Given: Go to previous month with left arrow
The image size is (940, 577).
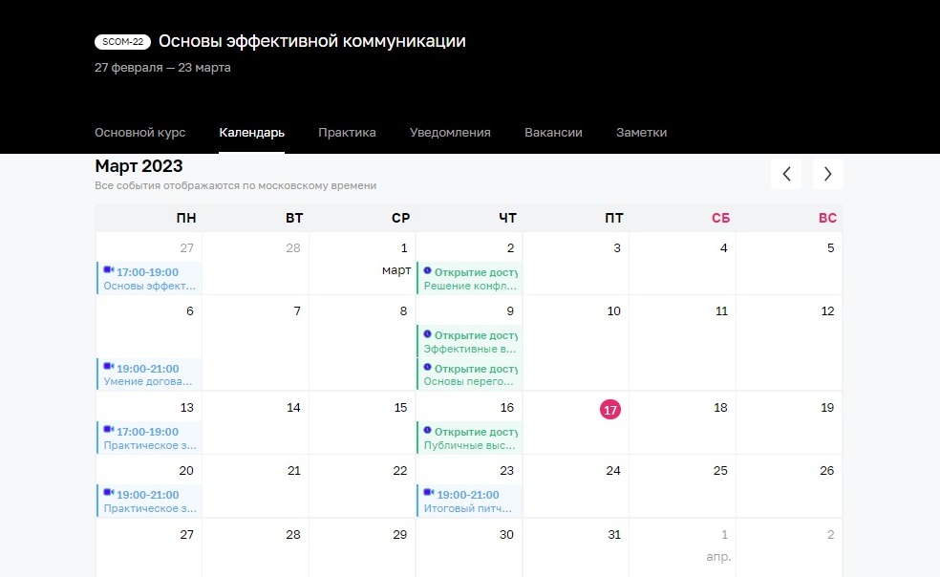Looking at the screenshot, I should (785, 173).
